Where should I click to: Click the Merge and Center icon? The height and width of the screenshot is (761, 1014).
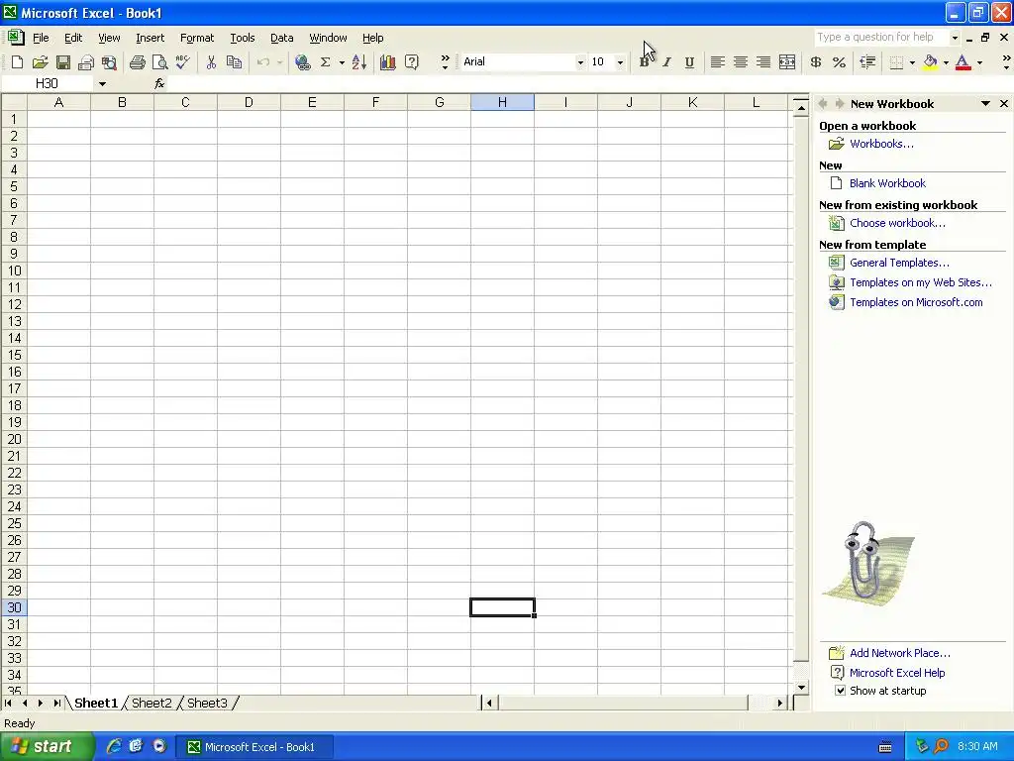[x=787, y=62]
